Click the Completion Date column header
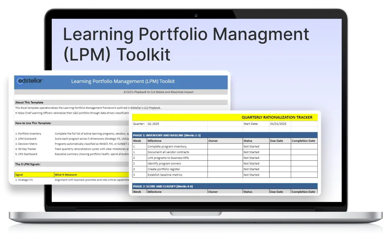This screenshot has width=392, height=235. [304, 141]
